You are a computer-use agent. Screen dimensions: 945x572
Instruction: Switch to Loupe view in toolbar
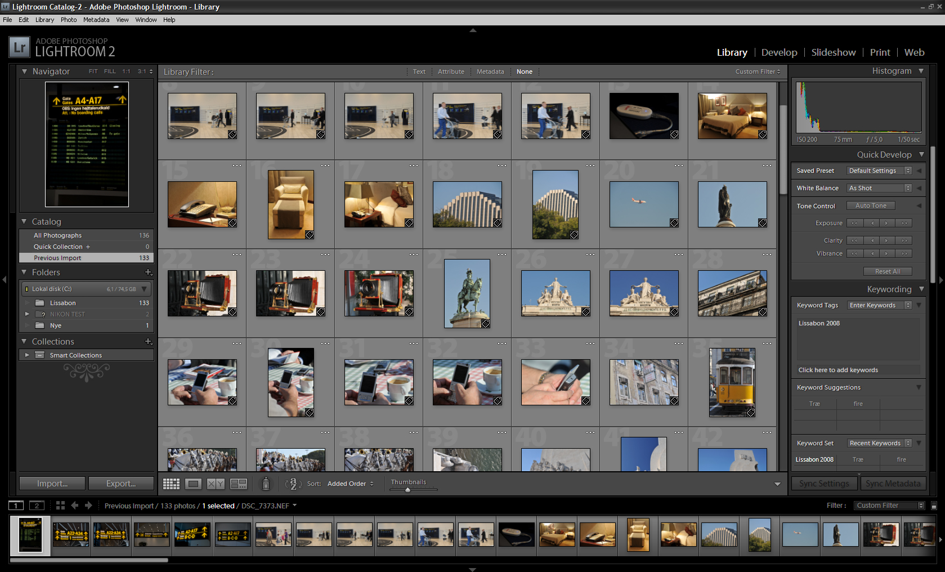193,484
